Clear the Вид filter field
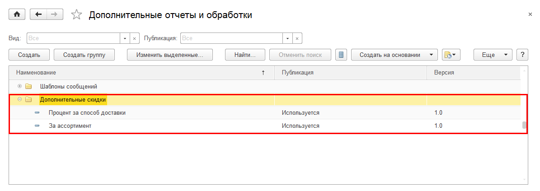Viewport: 540px width, 191px height. (x=134, y=39)
